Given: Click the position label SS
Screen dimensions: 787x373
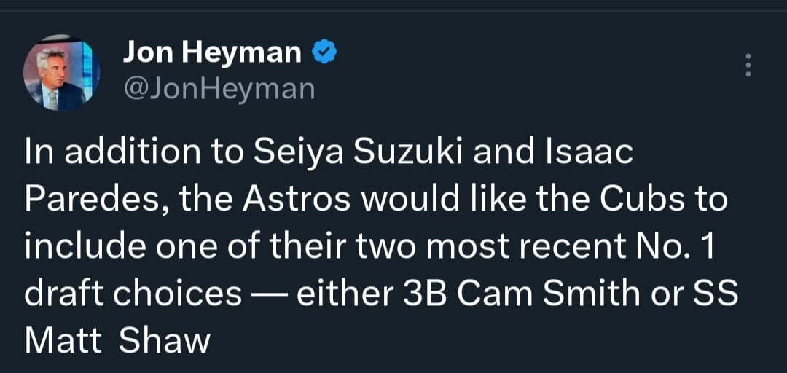Looking at the screenshot, I should point(718,293).
